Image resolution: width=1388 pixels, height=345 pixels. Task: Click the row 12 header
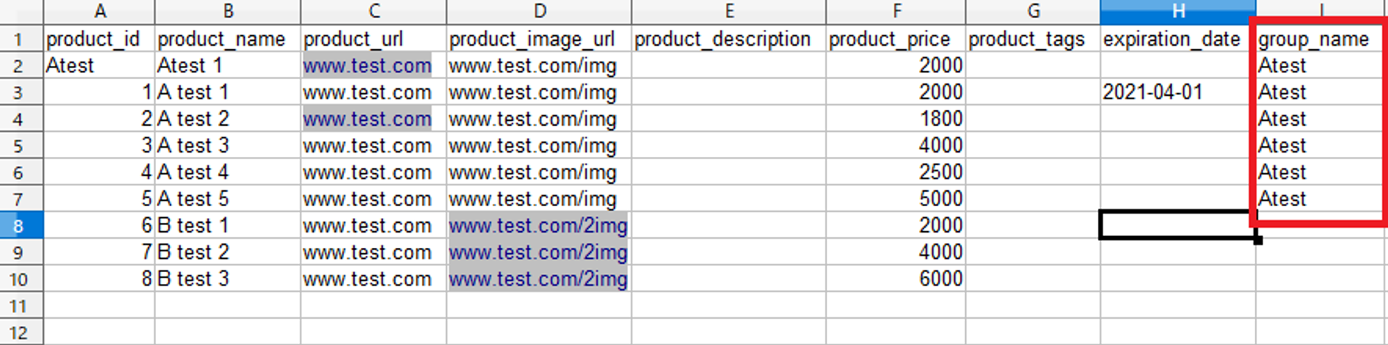click(19, 333)
